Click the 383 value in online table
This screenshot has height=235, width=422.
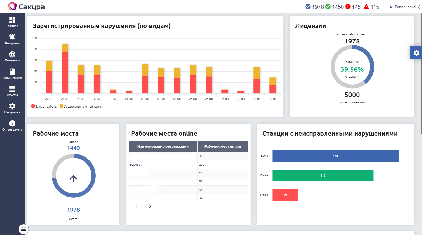(x=202, y=156)
